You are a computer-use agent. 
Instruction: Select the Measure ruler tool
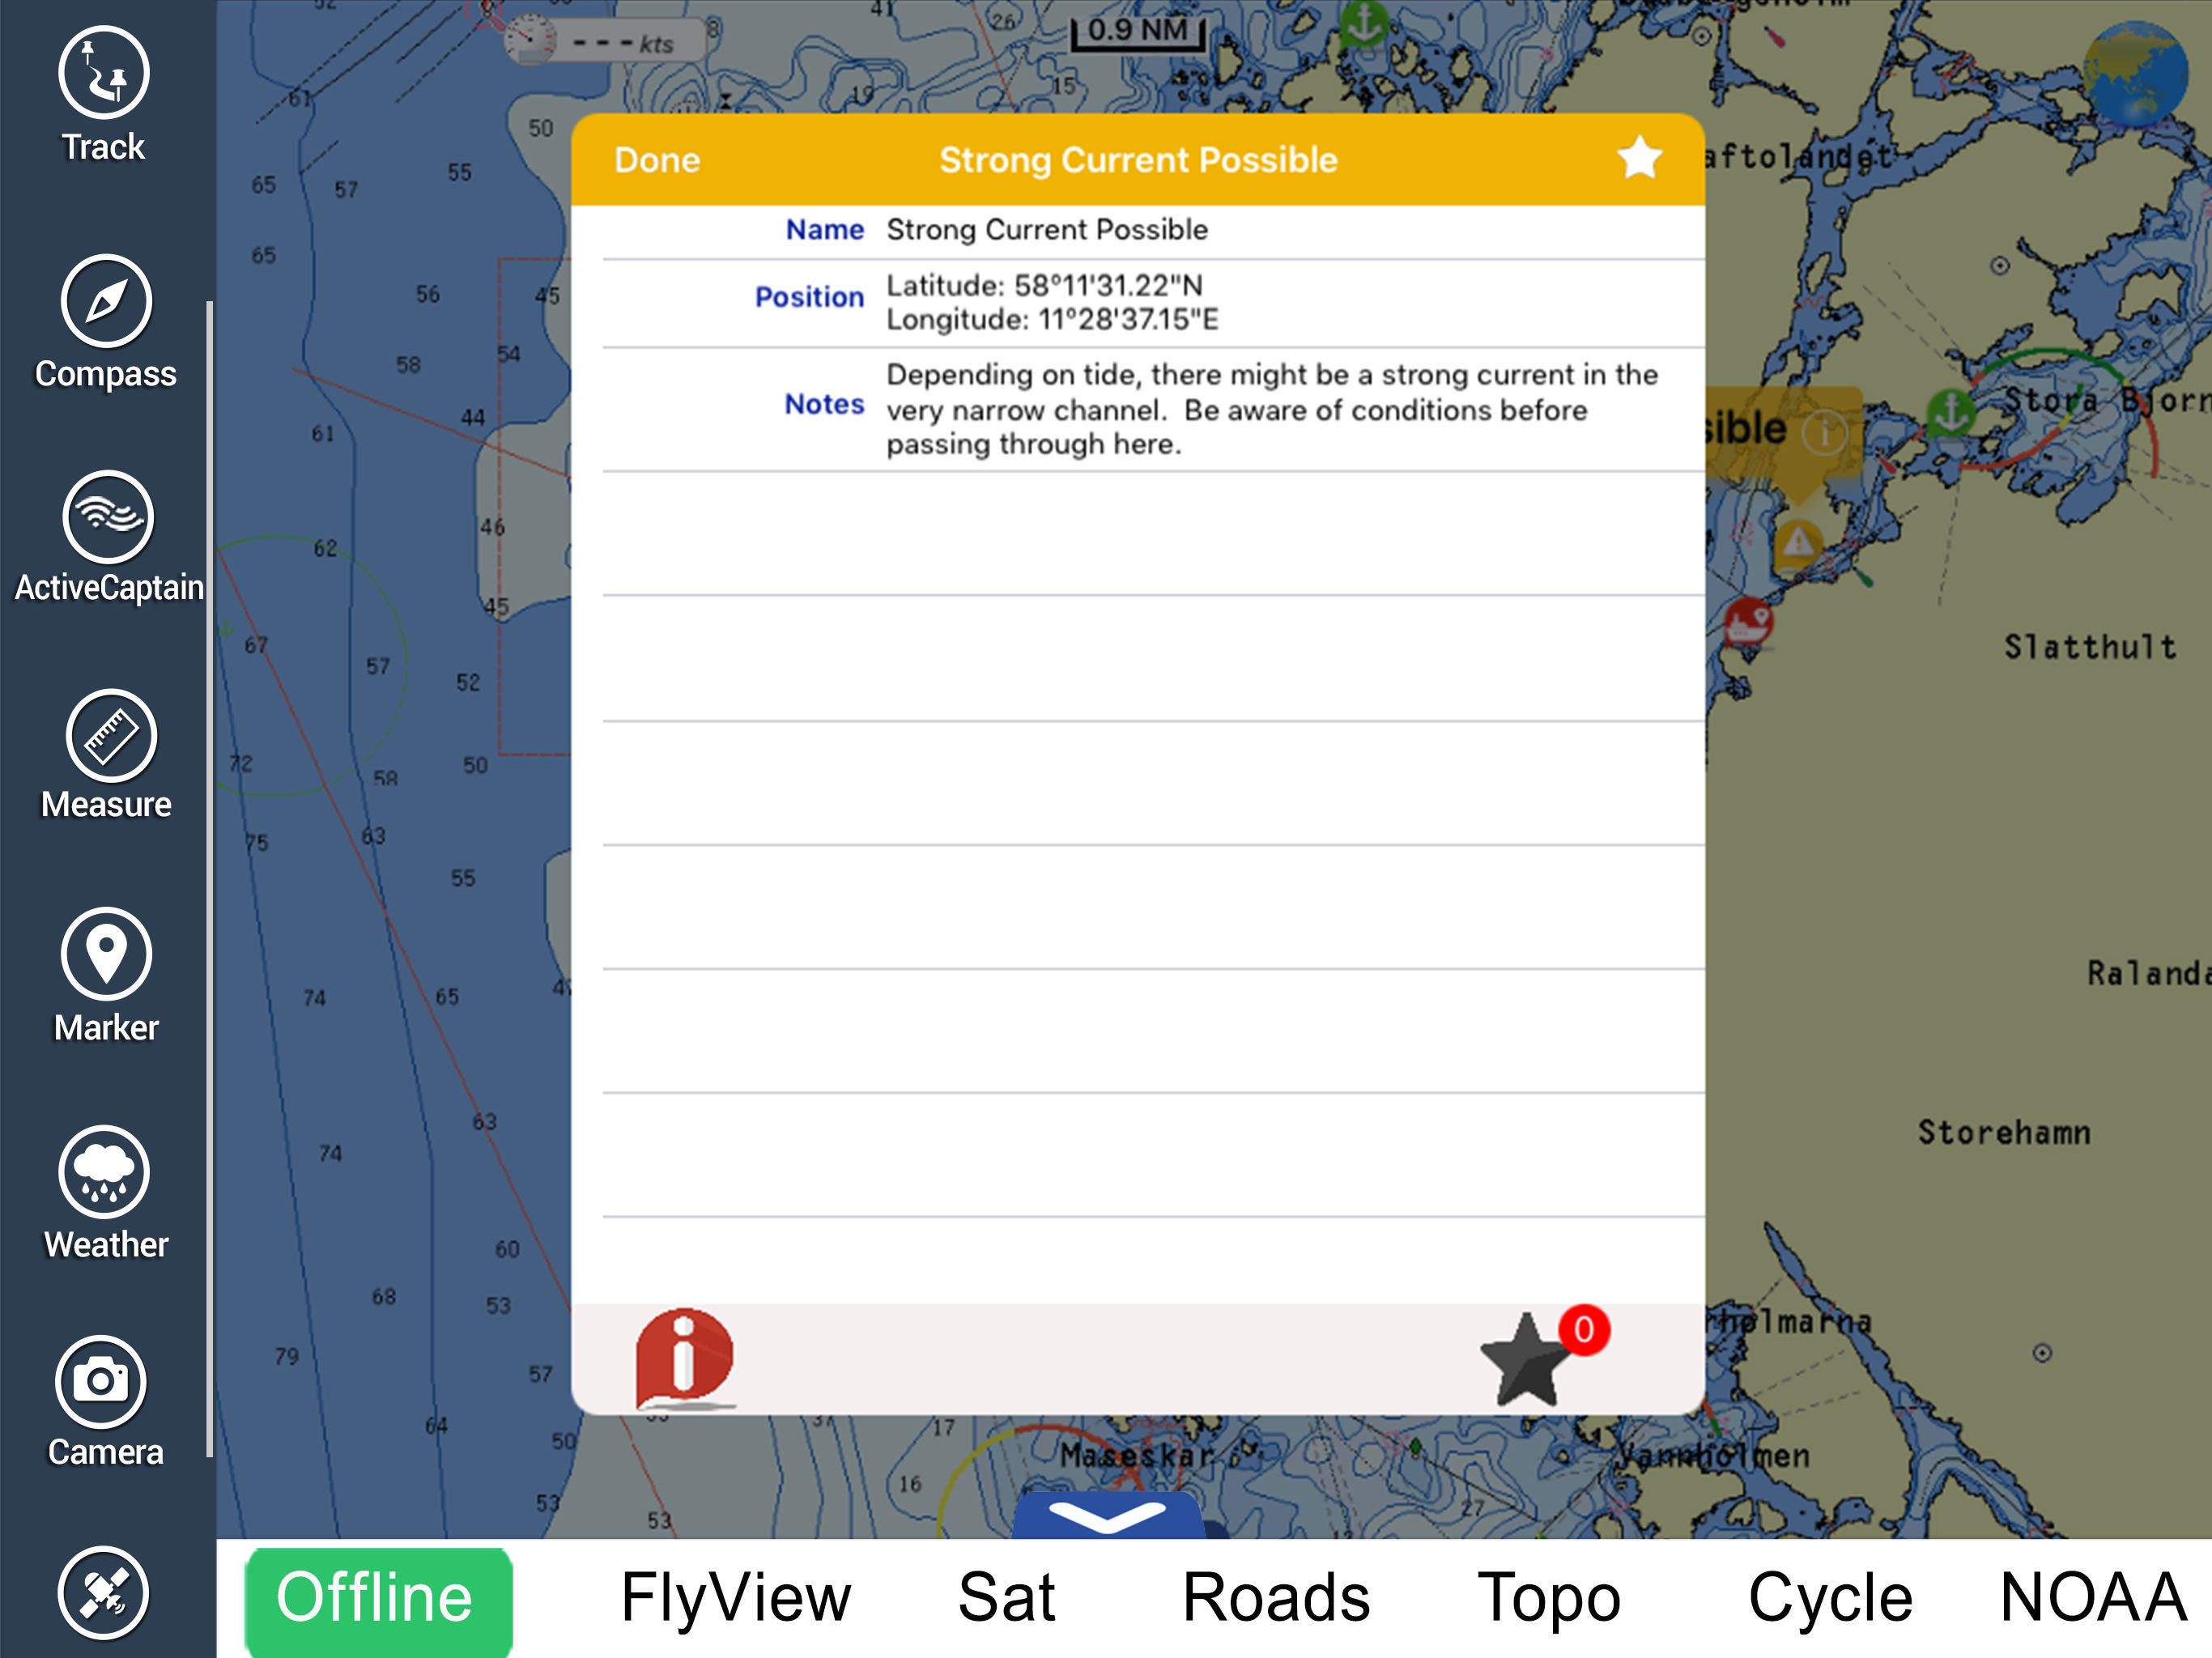point(110,736)
